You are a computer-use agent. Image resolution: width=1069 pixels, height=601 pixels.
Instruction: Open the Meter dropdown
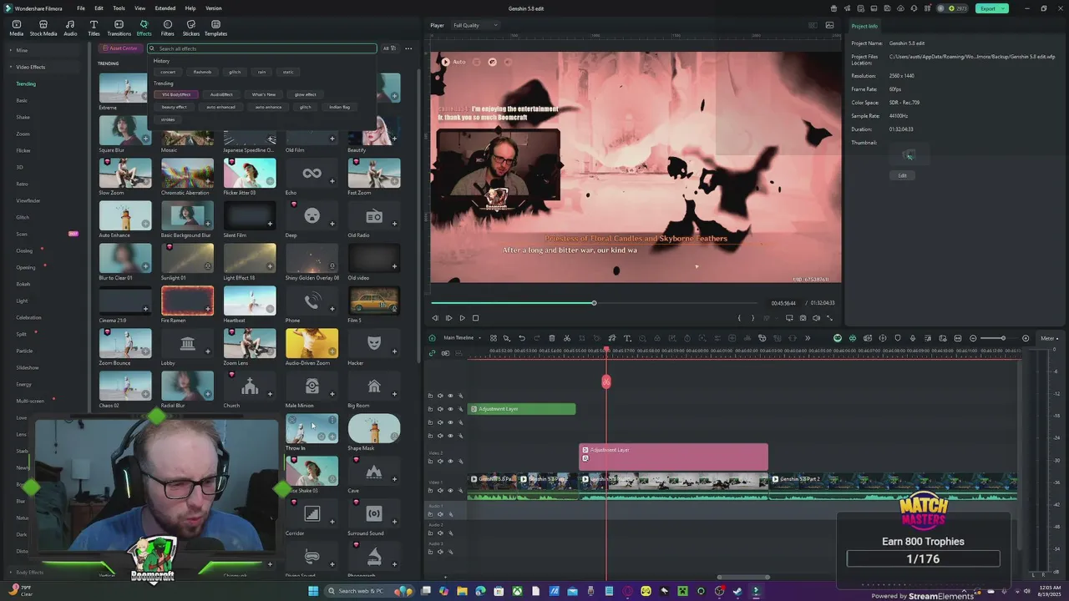[x=1049, y=338]
